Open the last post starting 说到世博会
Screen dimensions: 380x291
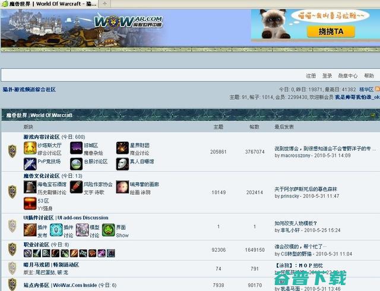325,148
